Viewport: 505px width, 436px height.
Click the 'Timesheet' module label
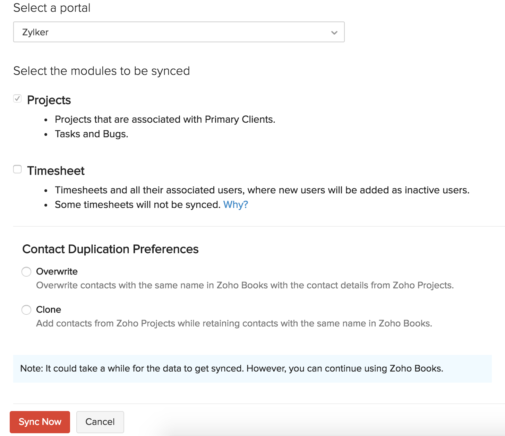(56, 171)
